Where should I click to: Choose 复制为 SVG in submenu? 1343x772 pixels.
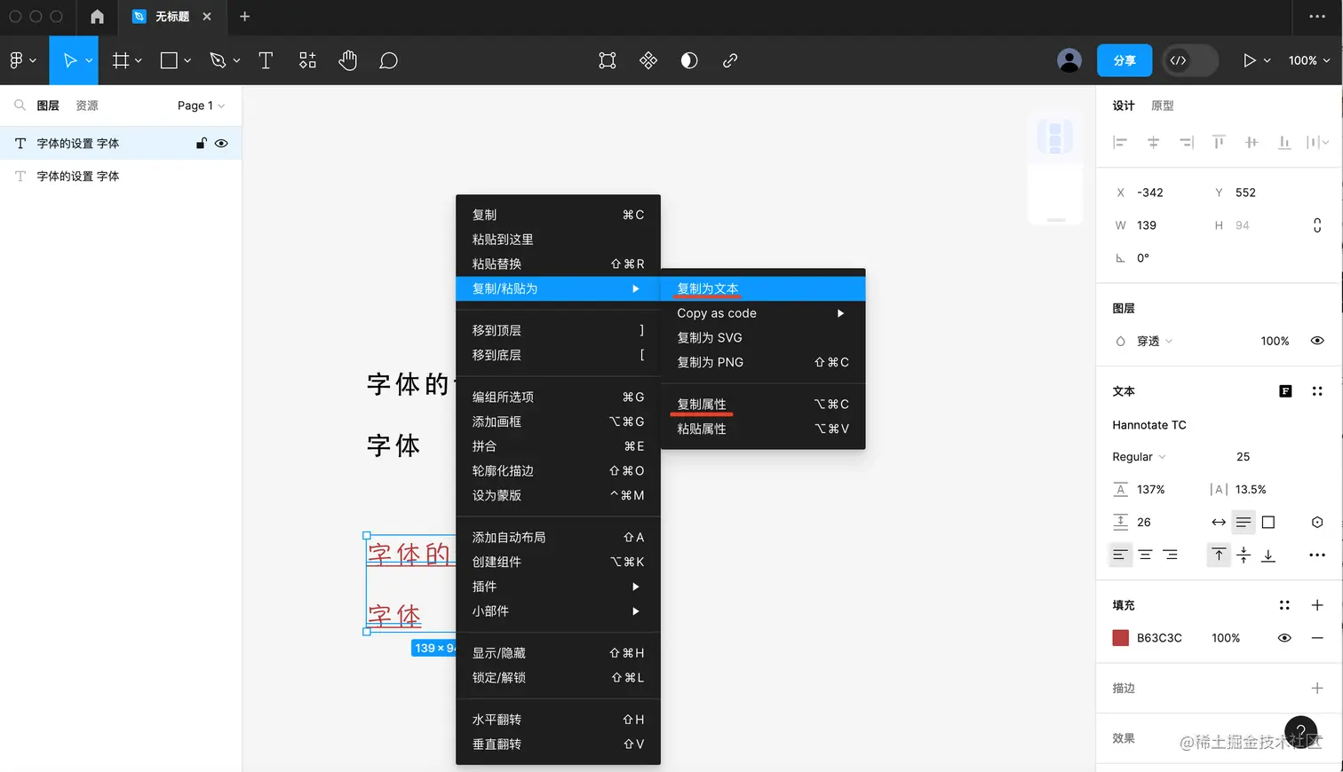click(763, 337)
